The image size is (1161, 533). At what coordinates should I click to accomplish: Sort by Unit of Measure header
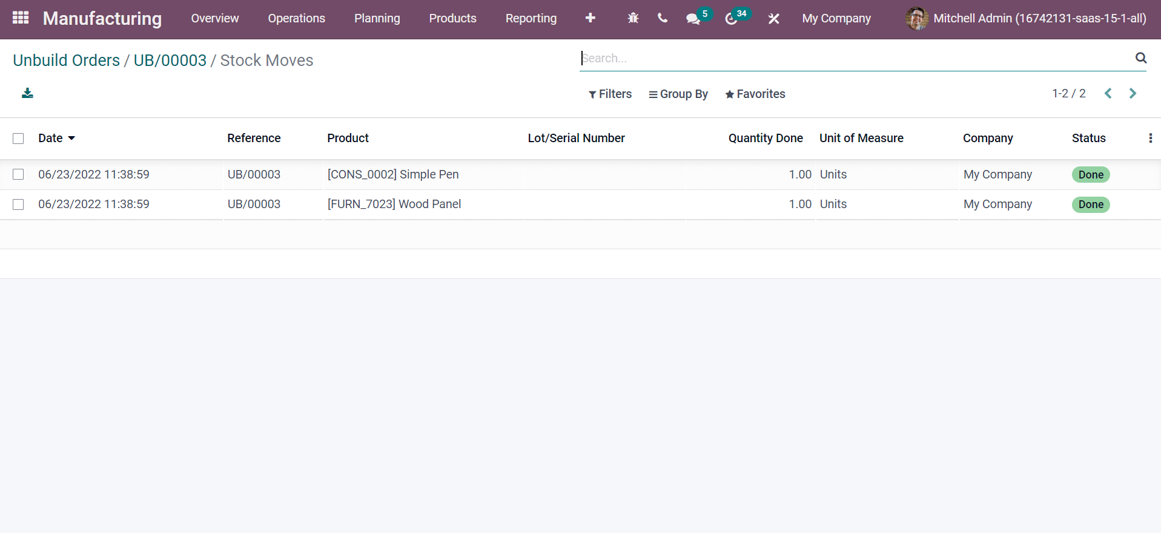click(x=861, y=138)
